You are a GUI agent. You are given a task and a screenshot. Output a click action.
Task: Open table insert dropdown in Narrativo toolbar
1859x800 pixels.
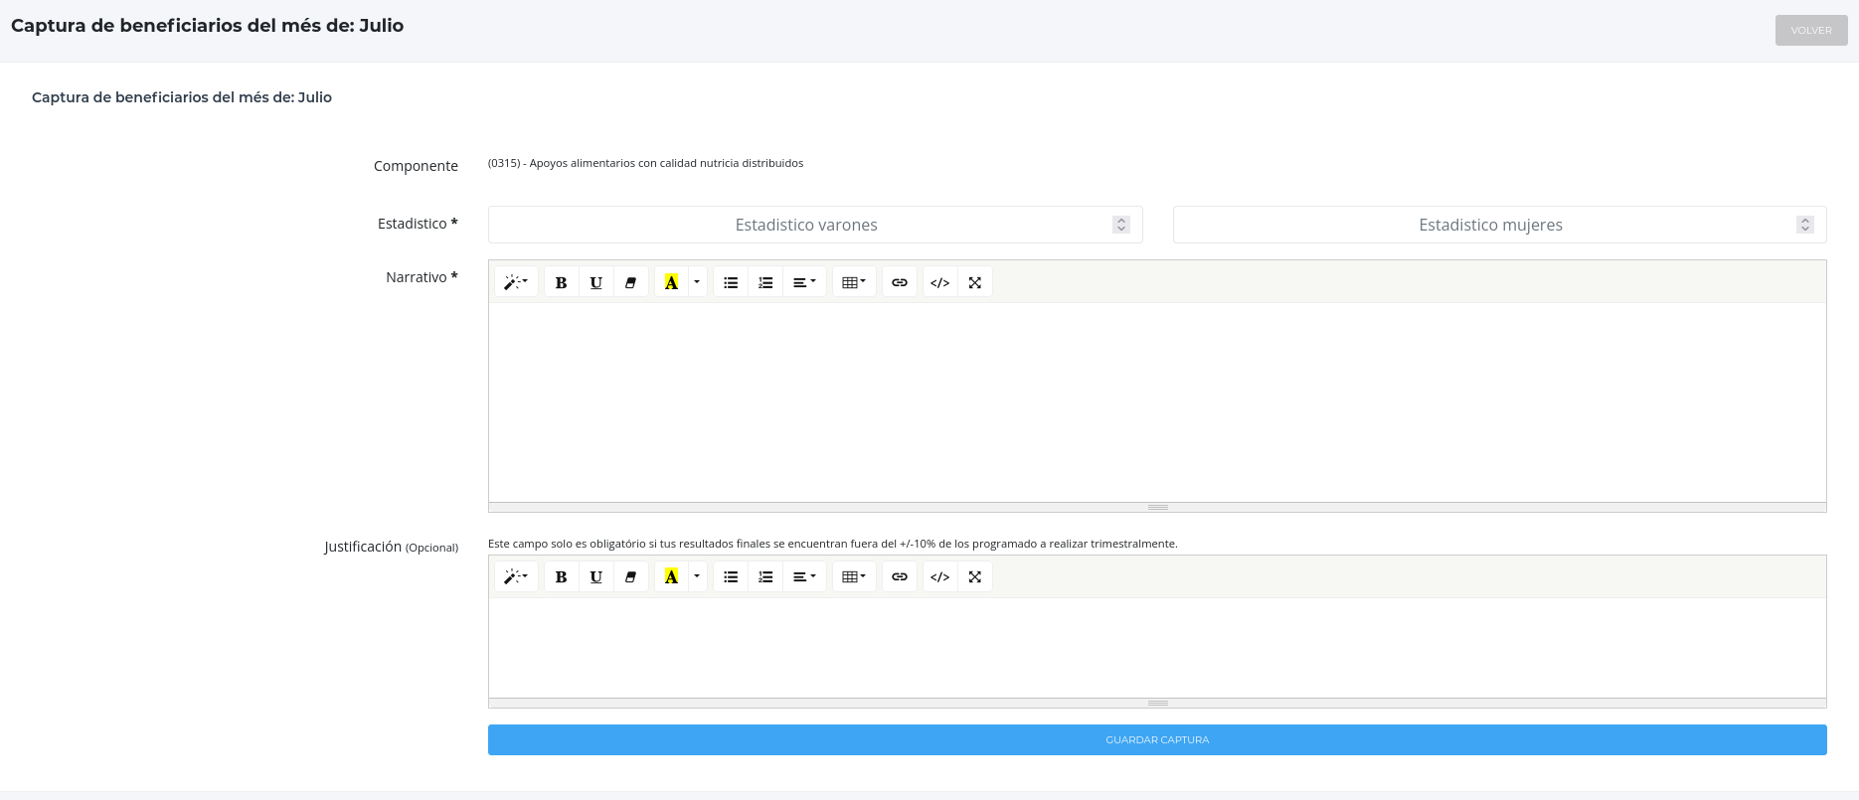[854, 282]
